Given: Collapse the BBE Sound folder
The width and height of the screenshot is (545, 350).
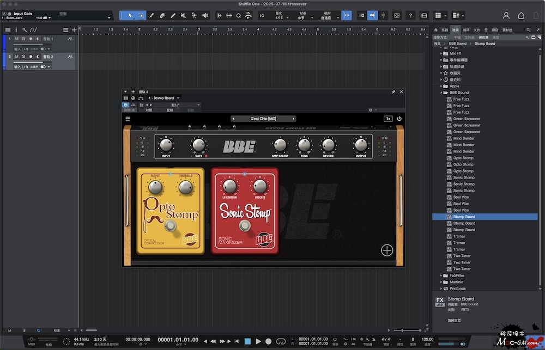Looking at the screenshot, I should [441, 93].
